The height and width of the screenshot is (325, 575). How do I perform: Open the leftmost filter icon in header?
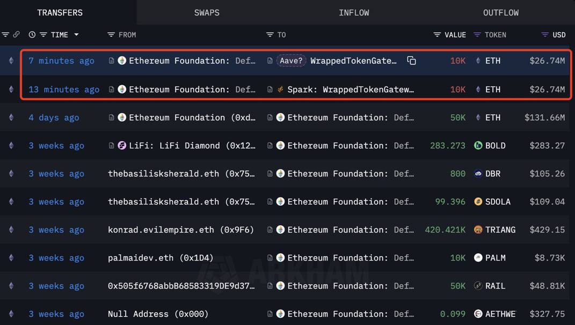(x=5, y=34)
